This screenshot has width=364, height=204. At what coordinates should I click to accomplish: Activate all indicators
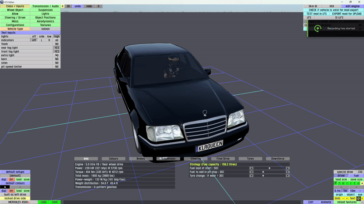(x=57, y=40)
